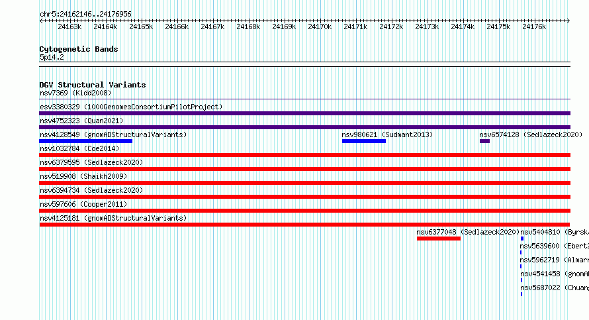Open nsv4128549 (gnomADStructuralVariants) label

coord(113,134)
